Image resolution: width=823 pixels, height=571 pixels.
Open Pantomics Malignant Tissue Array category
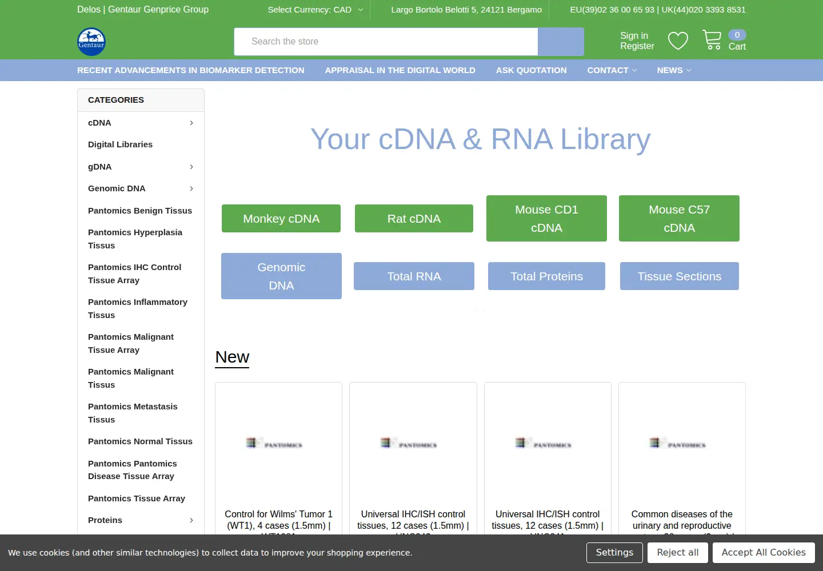click(x=131, y=343)
